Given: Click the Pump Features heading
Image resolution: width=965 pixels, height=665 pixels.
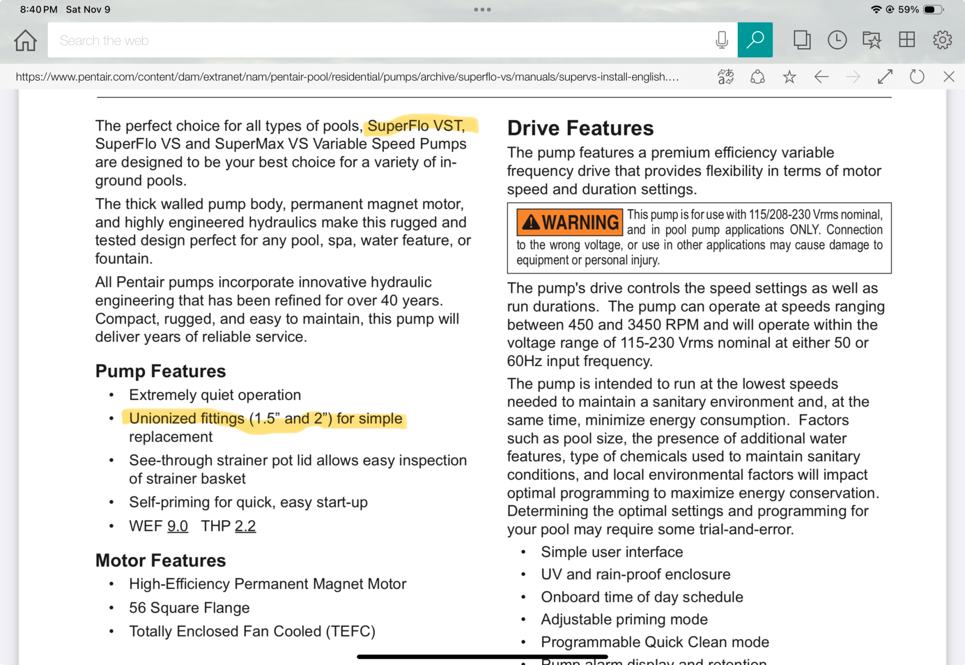Looking at the screenshot, I should pyautogui.click(x=160, y=371).
